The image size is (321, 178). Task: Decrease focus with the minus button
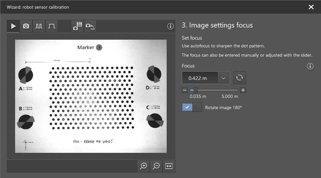(185, 90)
